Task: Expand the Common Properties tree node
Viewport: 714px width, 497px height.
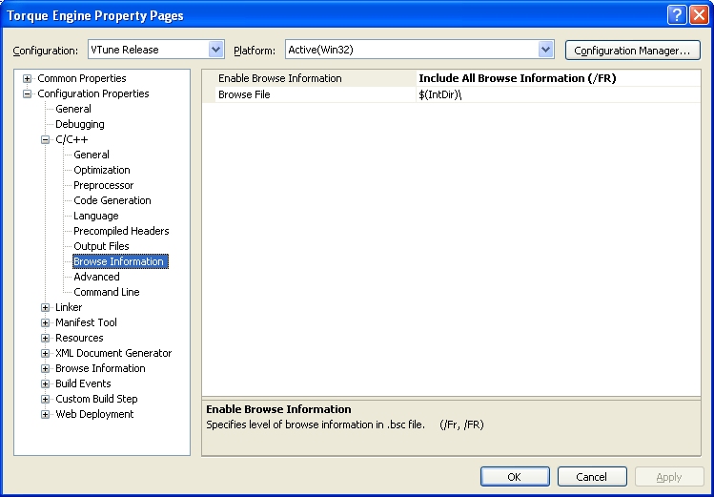Action: (x=28, y=78)
